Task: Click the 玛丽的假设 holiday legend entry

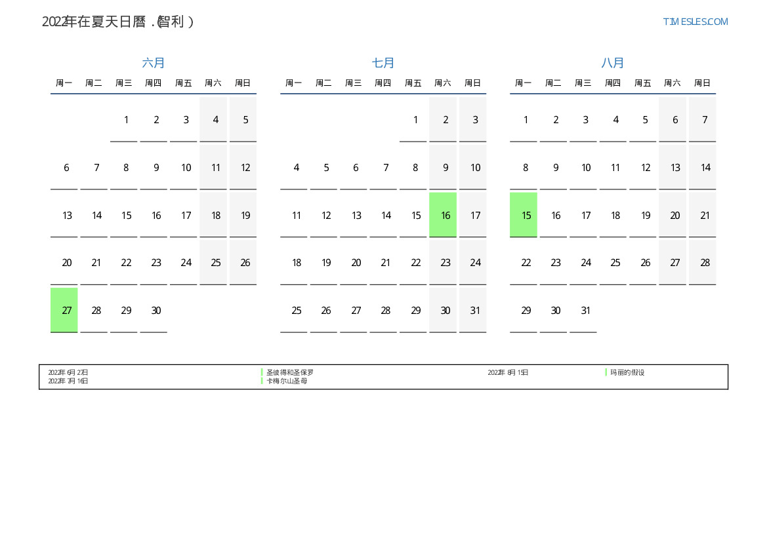Action: coord(627,372)
